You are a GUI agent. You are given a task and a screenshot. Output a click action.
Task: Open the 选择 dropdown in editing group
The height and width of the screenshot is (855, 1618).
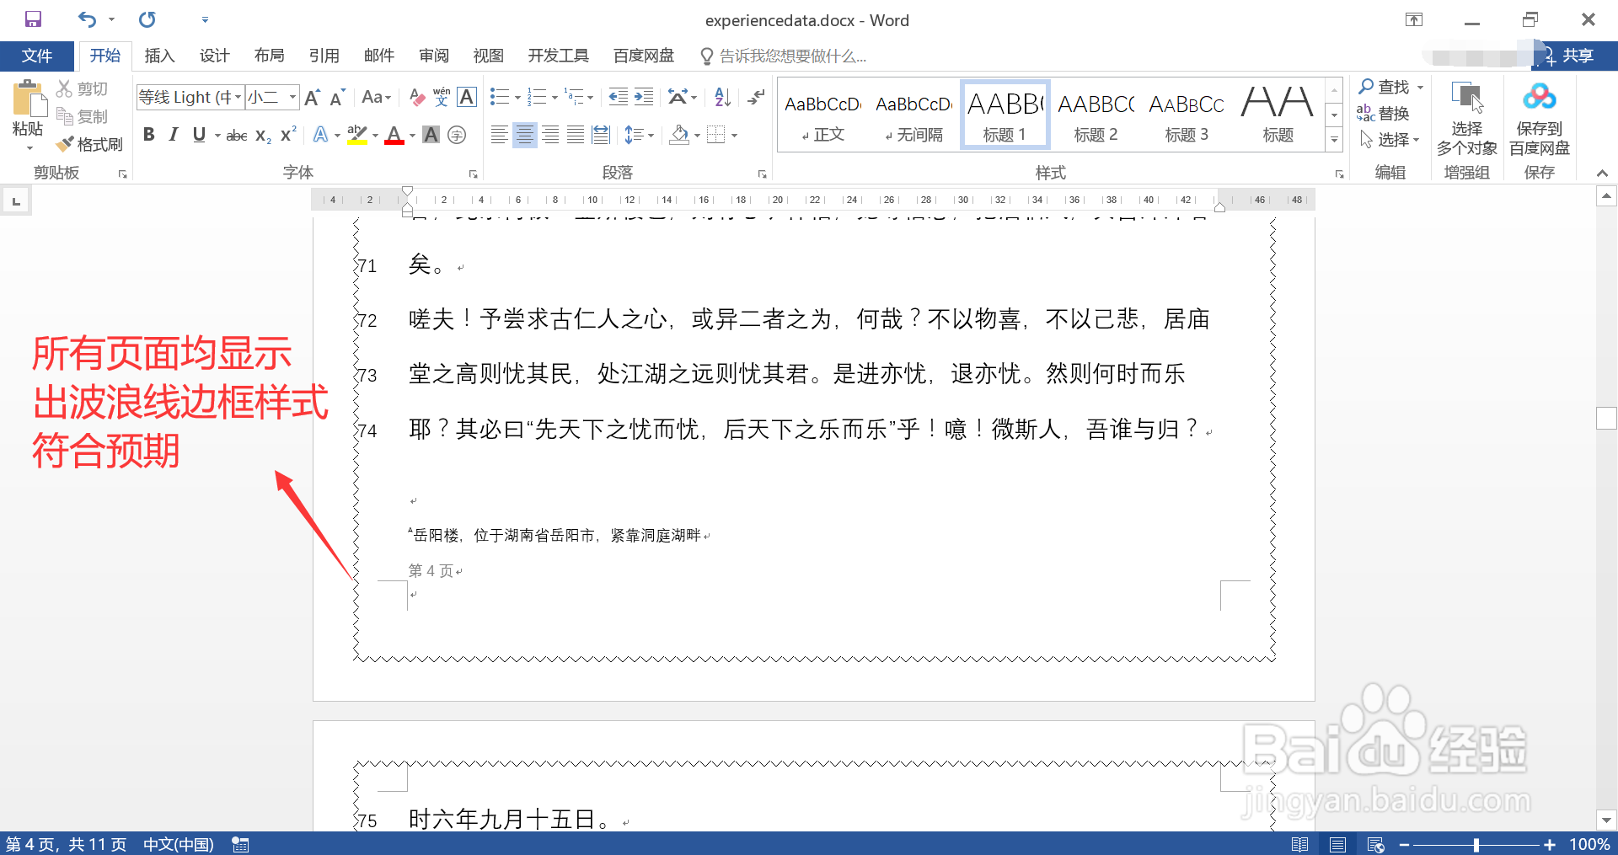click(1390, 140)
